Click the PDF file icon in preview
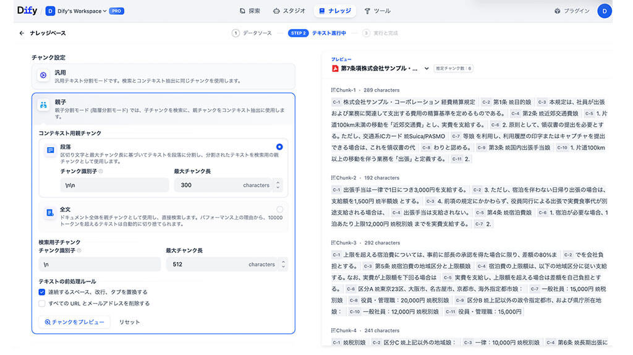Image resolution: width=633 pixels, height=355 pixels. pos(335,68)
